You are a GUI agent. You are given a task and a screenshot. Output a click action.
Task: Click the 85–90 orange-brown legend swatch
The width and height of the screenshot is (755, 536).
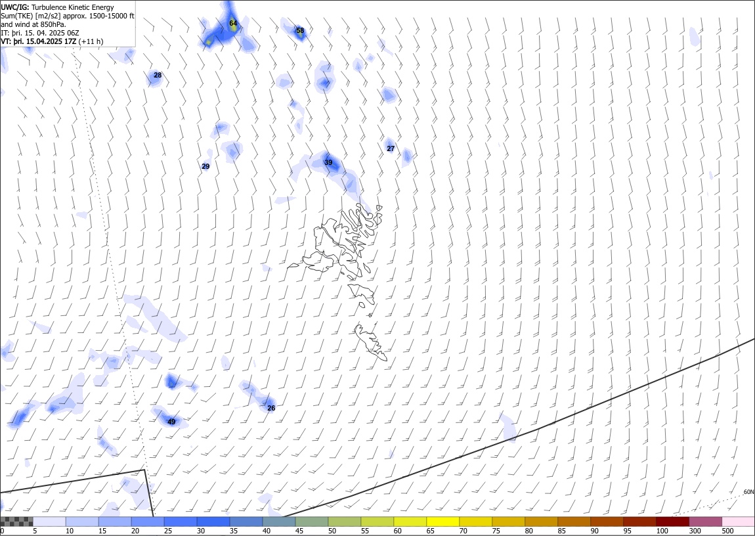pos(574,522)
